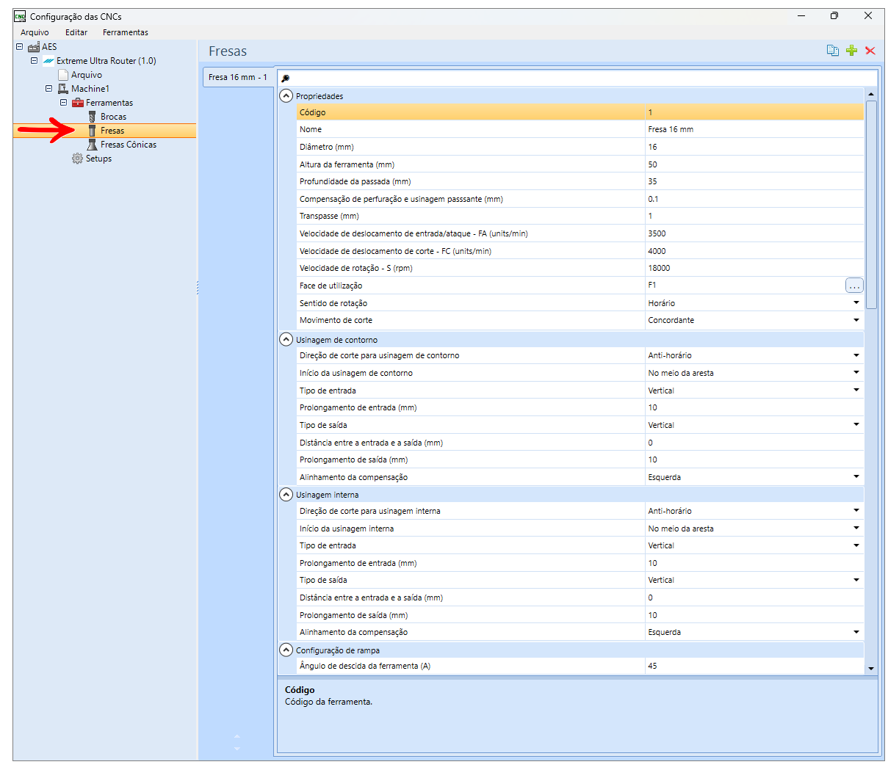
Task: Click the Transpasse (mm) property label
Action: [x=329, y=216]
